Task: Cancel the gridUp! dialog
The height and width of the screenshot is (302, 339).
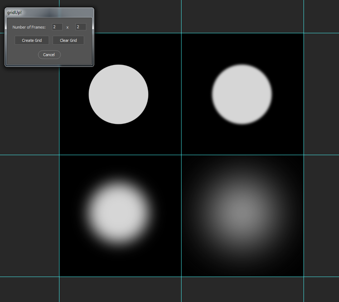Action: tap(49, 55)
